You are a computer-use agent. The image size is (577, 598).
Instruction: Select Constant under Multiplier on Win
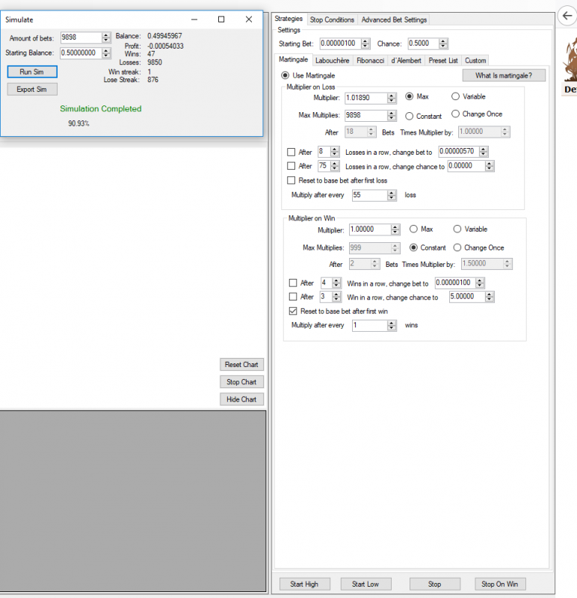click(413, 247)
